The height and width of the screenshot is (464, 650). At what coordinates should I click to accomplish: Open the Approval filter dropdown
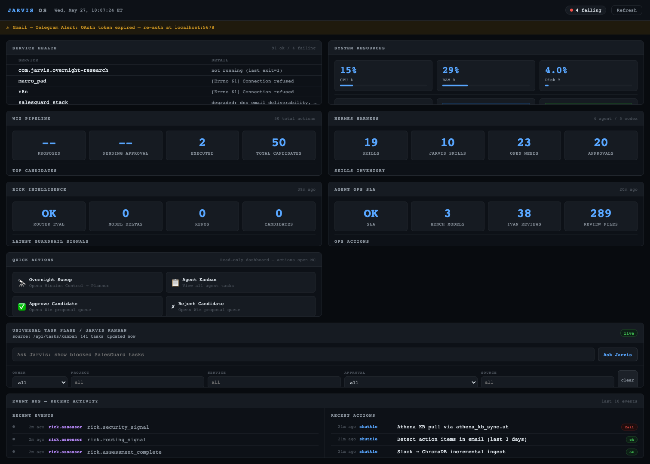click(411, 382)
